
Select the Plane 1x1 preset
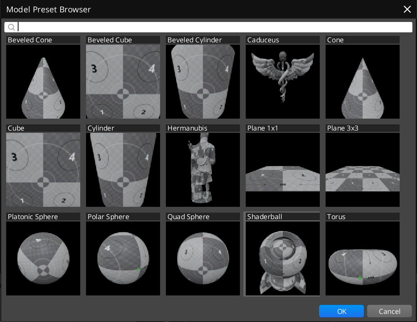tap(283, 170)
